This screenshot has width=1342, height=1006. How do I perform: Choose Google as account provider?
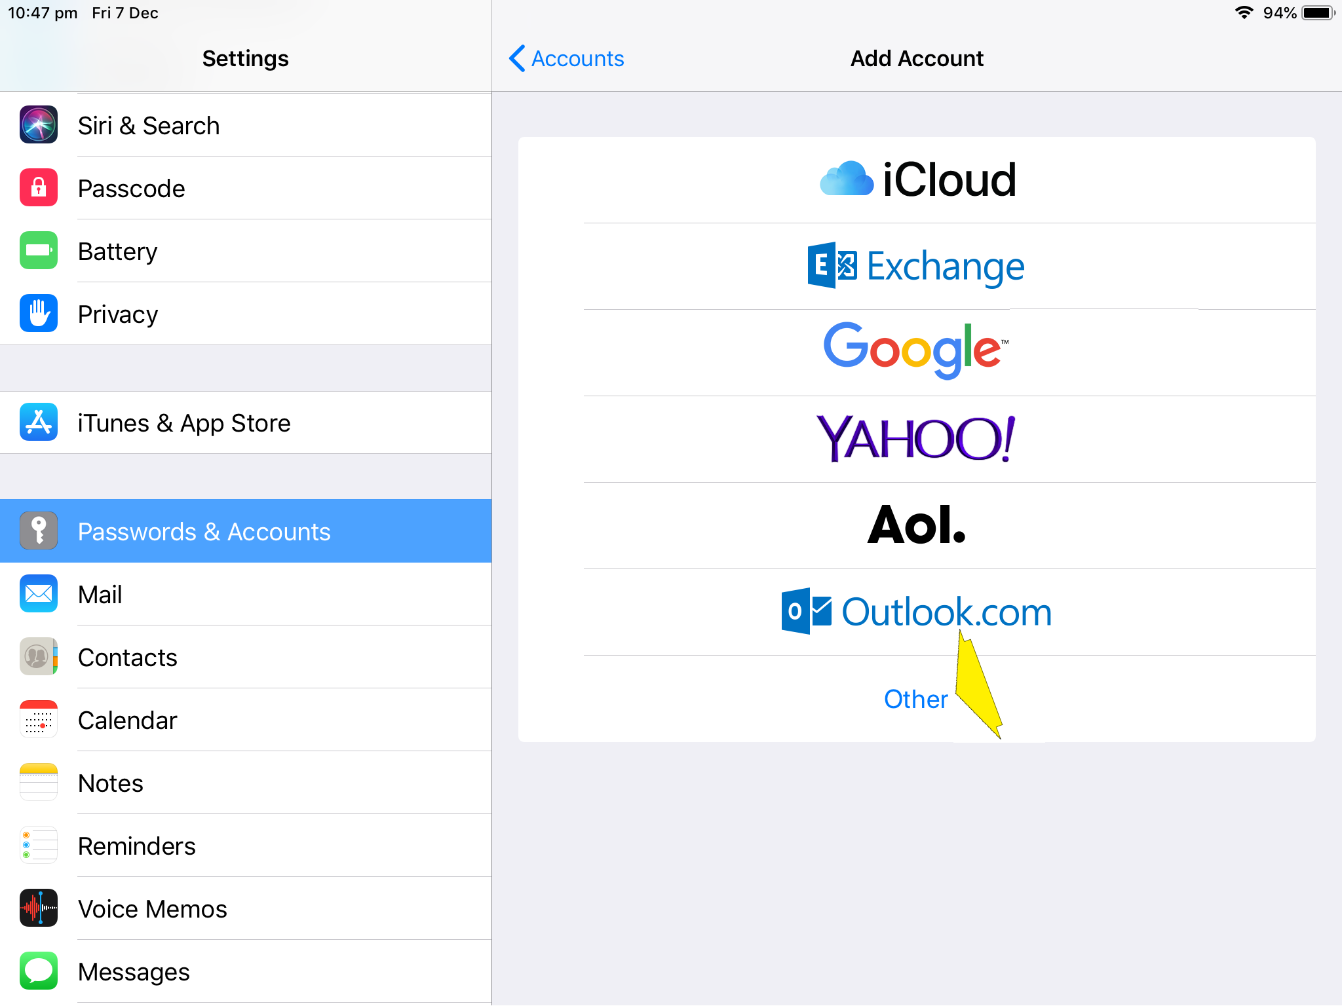coord(917,351)
